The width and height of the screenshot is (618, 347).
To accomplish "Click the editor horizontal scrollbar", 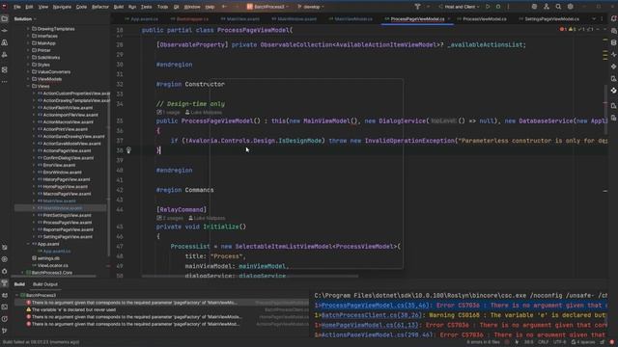I will point(250,277).
